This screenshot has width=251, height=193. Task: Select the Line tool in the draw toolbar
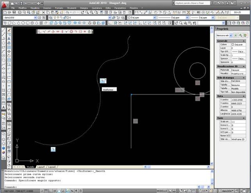(x=4, y=30)
